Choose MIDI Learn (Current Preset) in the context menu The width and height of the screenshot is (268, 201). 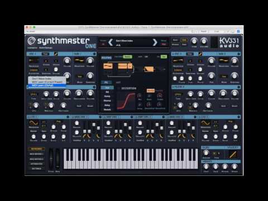pos(47,82)
